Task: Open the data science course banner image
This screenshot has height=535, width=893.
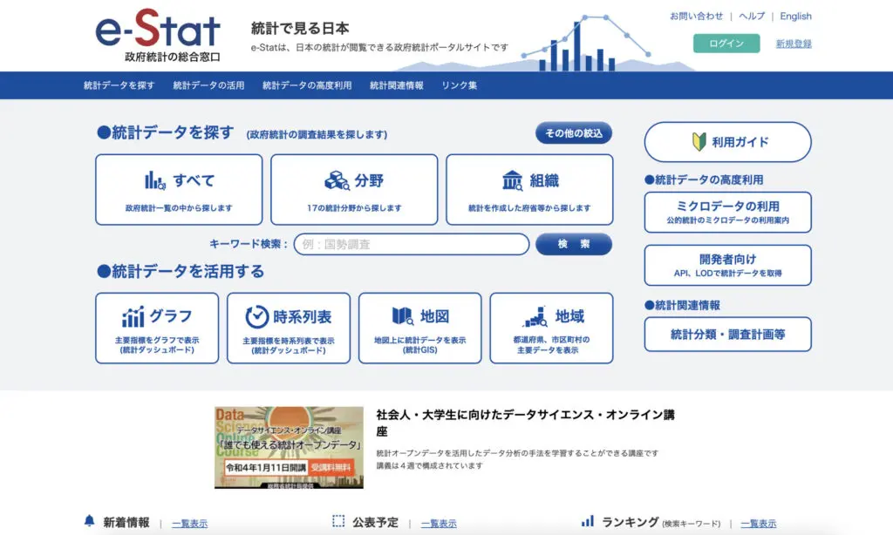Action: (289, 448)
